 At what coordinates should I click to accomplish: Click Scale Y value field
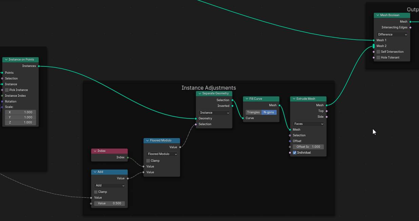[x=20, y=117]
